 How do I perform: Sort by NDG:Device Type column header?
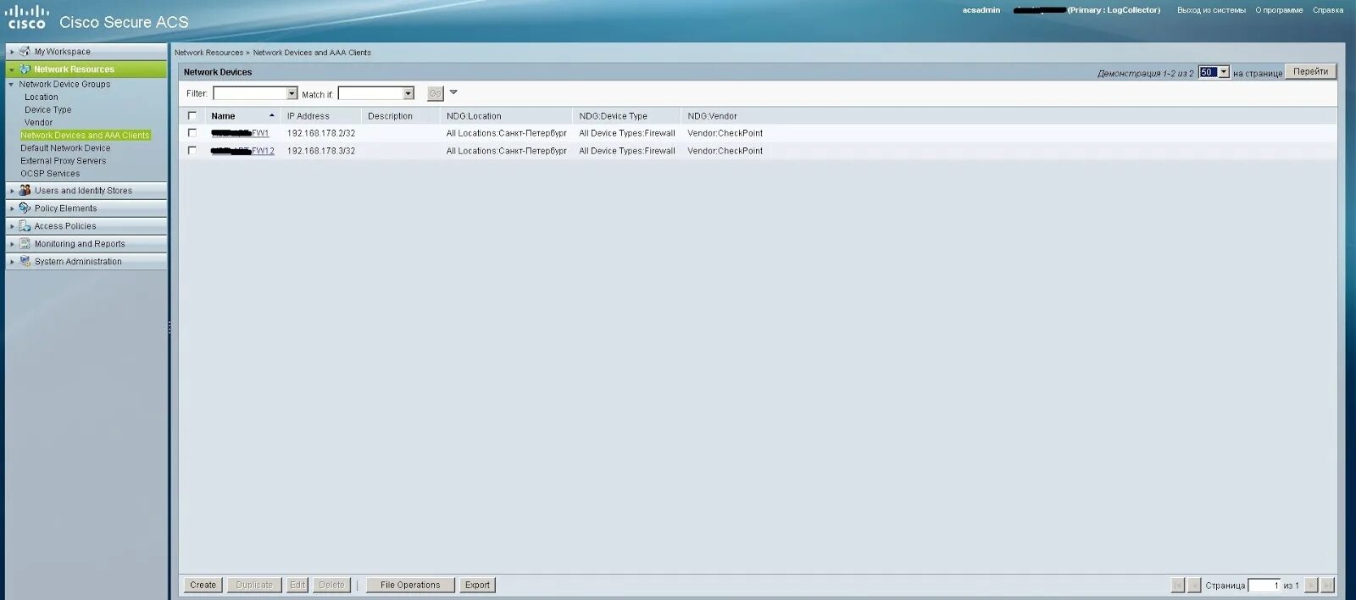[x=613, y=116]
